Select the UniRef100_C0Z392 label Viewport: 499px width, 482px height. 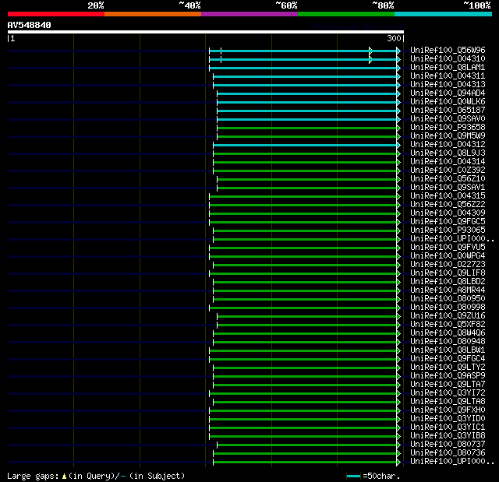click(448, 171)
